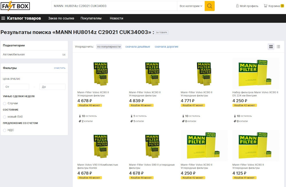Image resolution: width=286 pixels, height=187 pixels.
Task: Click the FastBox logo
Action: (x=15, y=6)
